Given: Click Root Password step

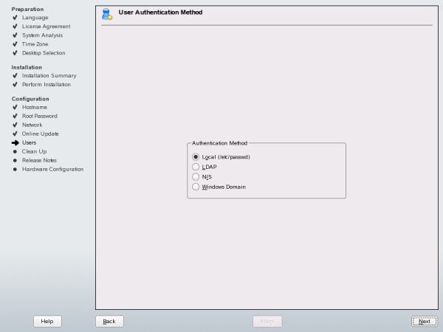Looking at the screenshot, I should tap(40, 116).
